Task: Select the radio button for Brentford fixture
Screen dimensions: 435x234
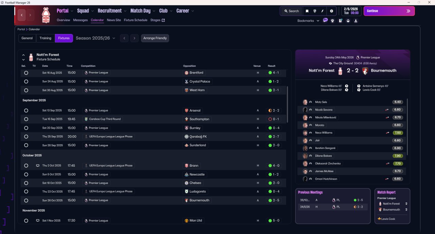Action: point(26,73)
